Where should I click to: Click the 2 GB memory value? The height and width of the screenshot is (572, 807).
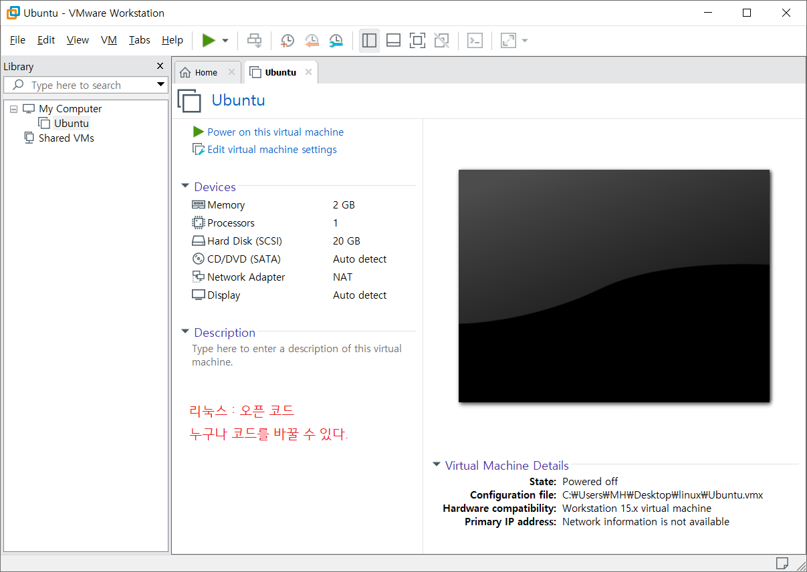344,205
